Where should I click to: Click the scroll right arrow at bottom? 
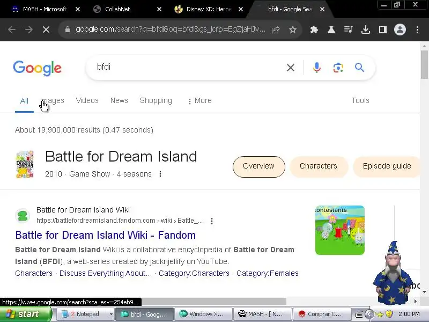pos(415,302)
